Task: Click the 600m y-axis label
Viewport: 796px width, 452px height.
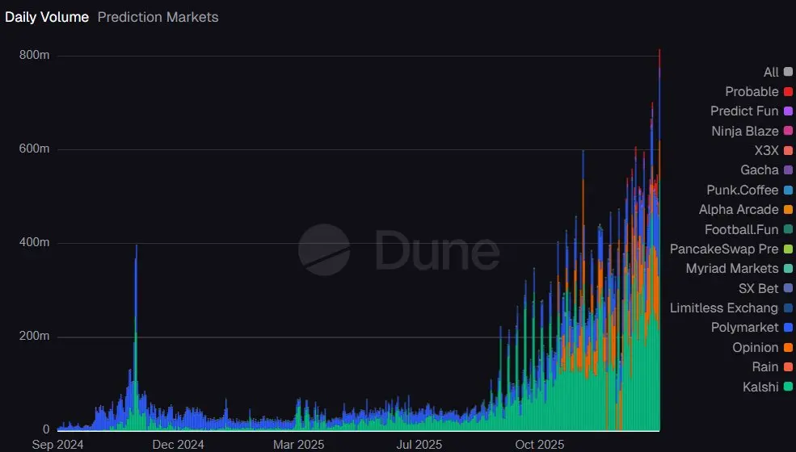Action: tap(35, 149)
